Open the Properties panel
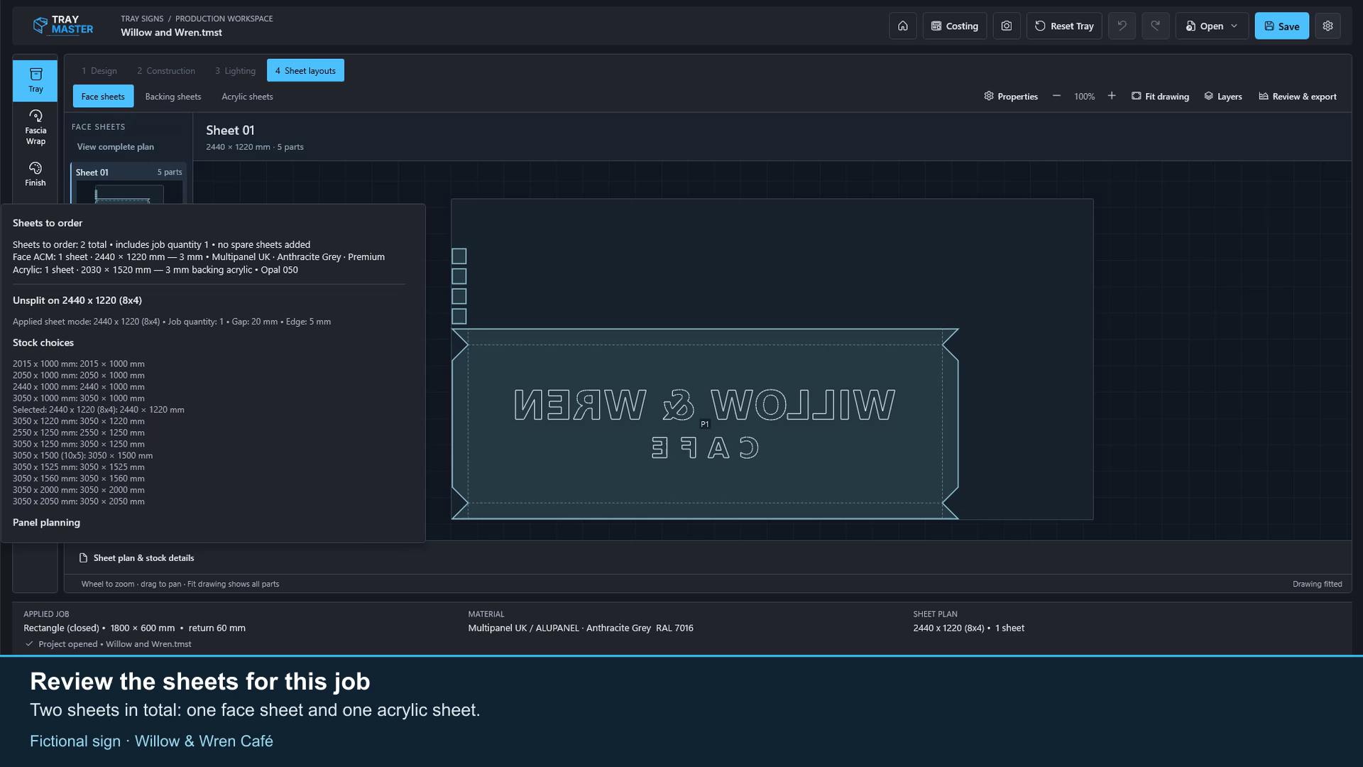1363x767 pixels. tap(1011, 96)
